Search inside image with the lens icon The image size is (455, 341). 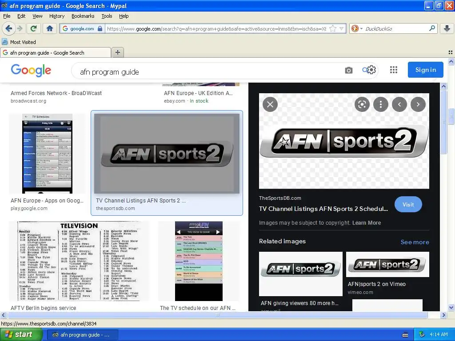click(362, 104)
